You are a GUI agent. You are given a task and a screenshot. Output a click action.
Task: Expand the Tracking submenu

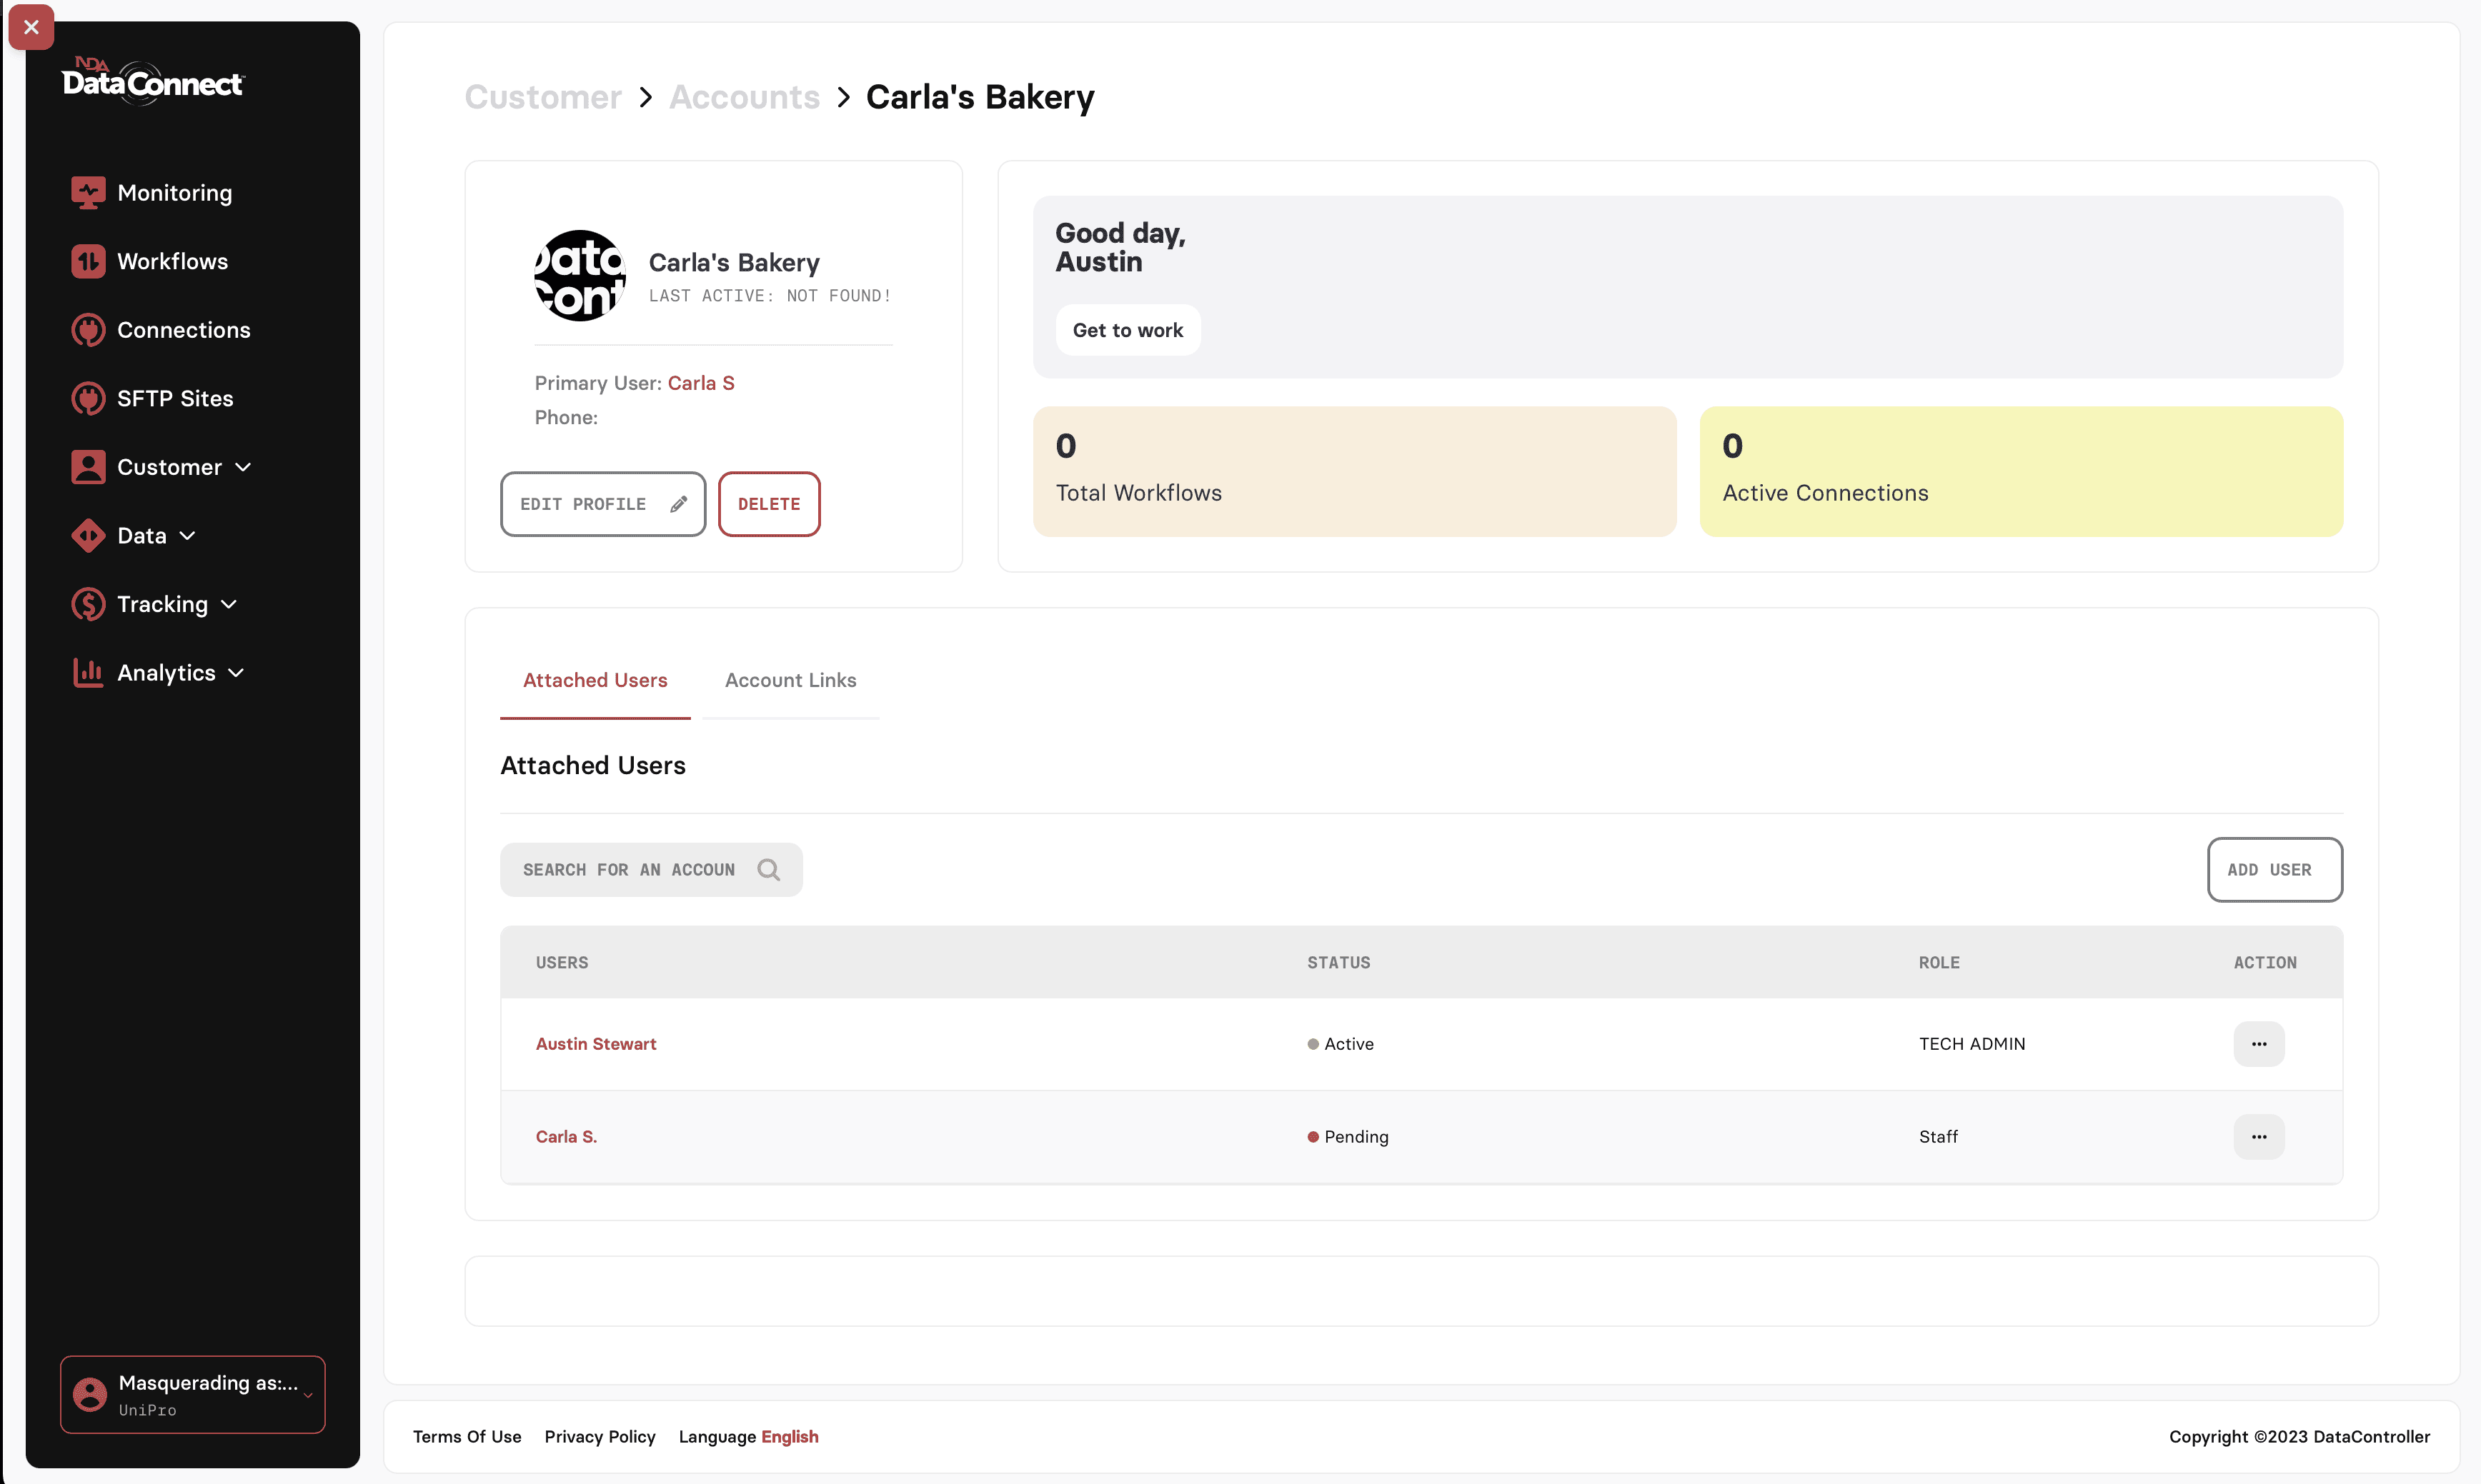coord(229,604)
